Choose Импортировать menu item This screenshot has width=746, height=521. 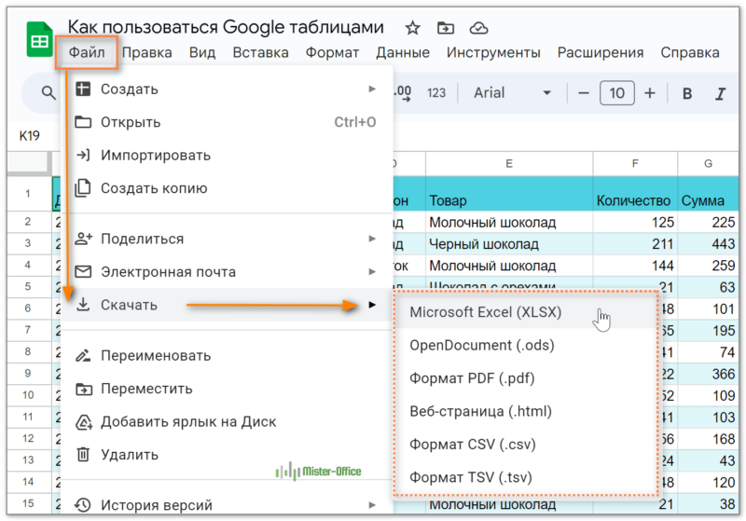point(226,155)
